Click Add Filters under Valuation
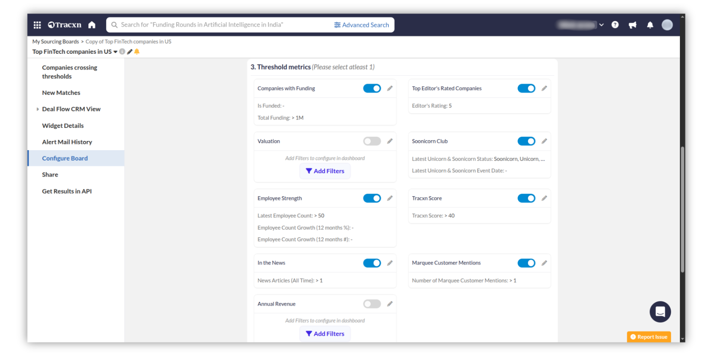The height and width of the screenshot is (356, 713). (325, 171)
